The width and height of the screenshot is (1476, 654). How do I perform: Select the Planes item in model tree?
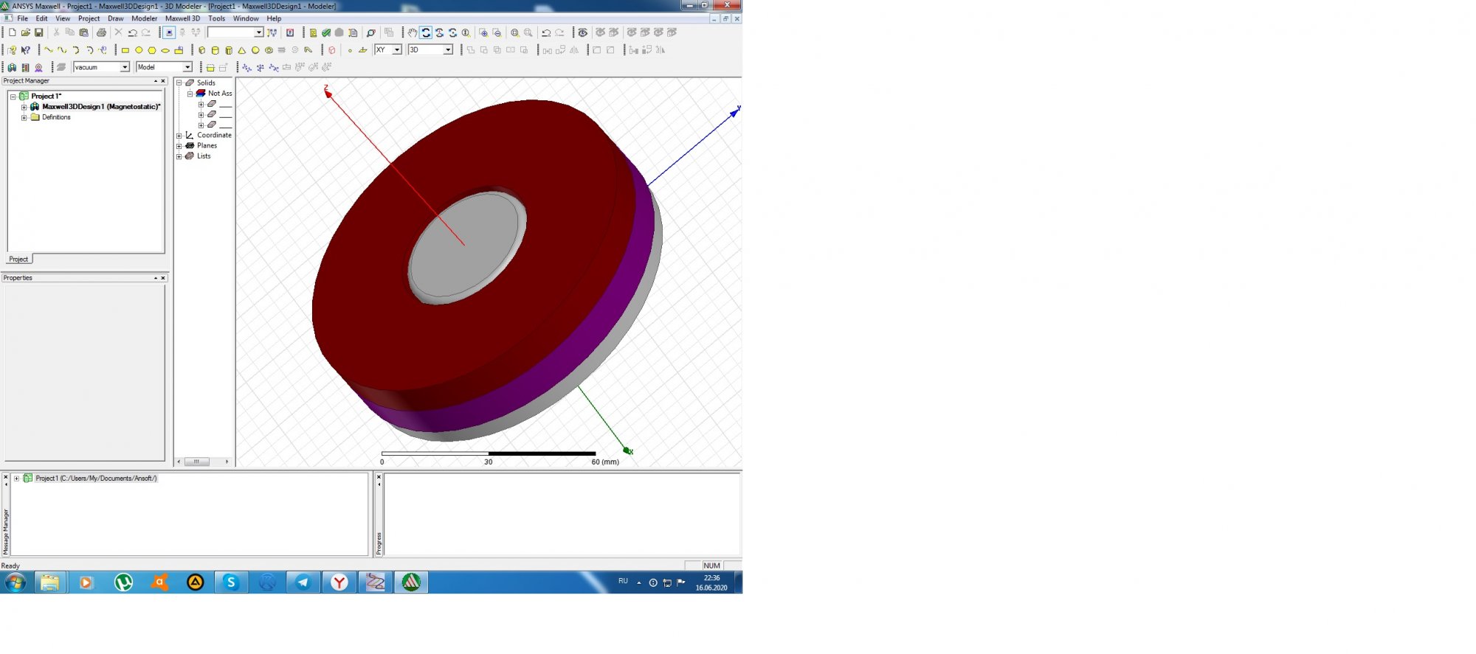point(207,146)
